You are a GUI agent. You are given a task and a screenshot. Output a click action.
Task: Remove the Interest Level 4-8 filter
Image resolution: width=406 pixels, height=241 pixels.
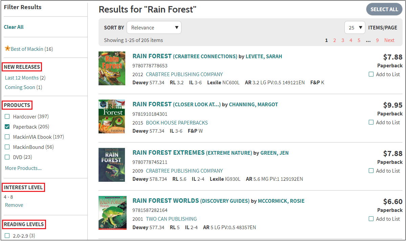pyautogui.click(x=14, y=205)
